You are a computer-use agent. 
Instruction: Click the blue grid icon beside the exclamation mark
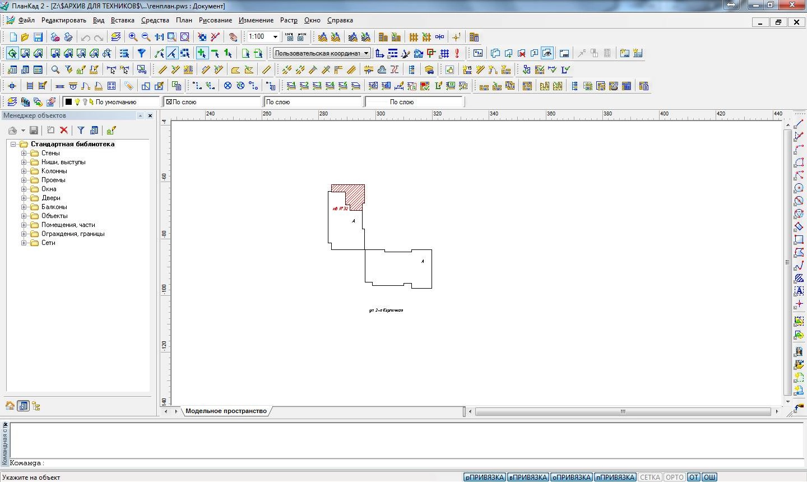[444, 53]
